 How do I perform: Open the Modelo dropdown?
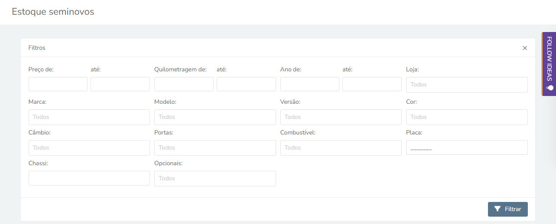coord(215,117)
